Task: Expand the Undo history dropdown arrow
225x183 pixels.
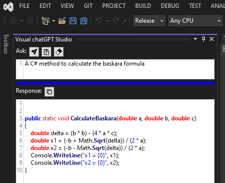Action: (108, 21)
